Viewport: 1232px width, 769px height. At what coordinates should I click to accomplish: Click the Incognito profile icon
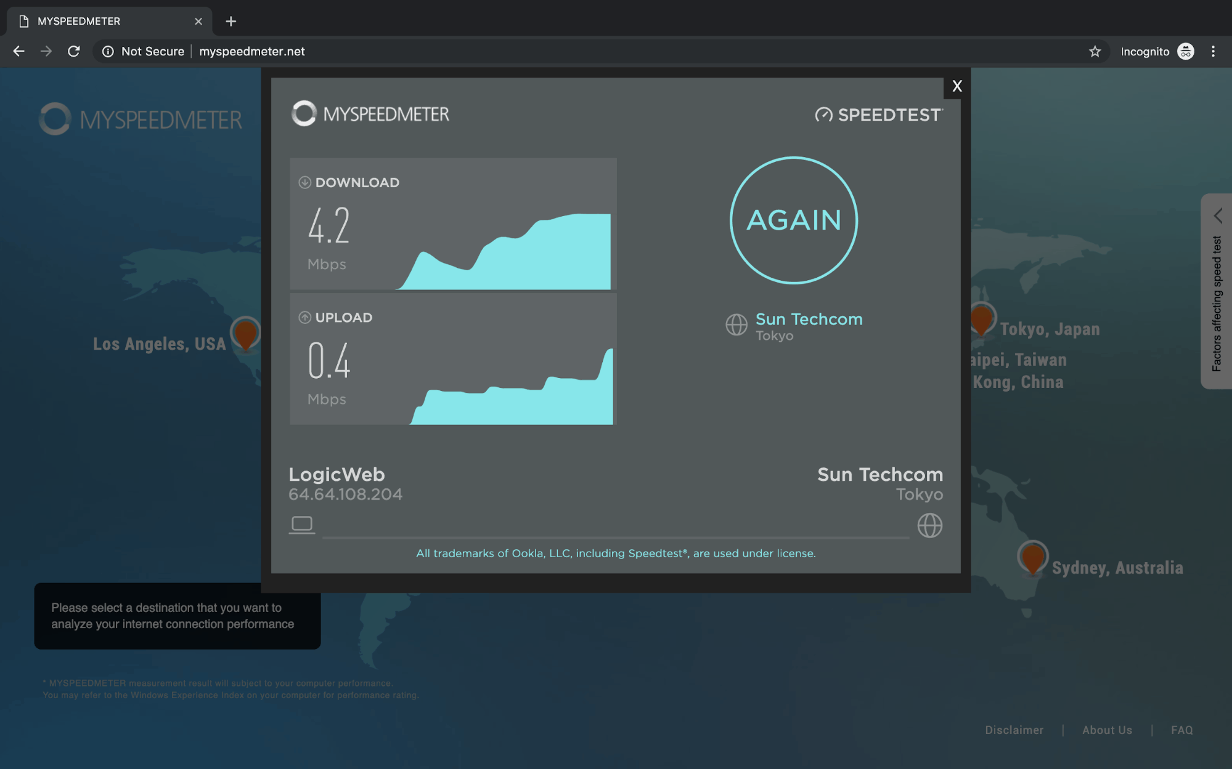click(x=1185, y=52)
